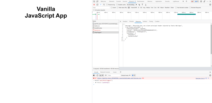
Task: Open the Cookies tab of the request
Action: (x=157, y=21)
